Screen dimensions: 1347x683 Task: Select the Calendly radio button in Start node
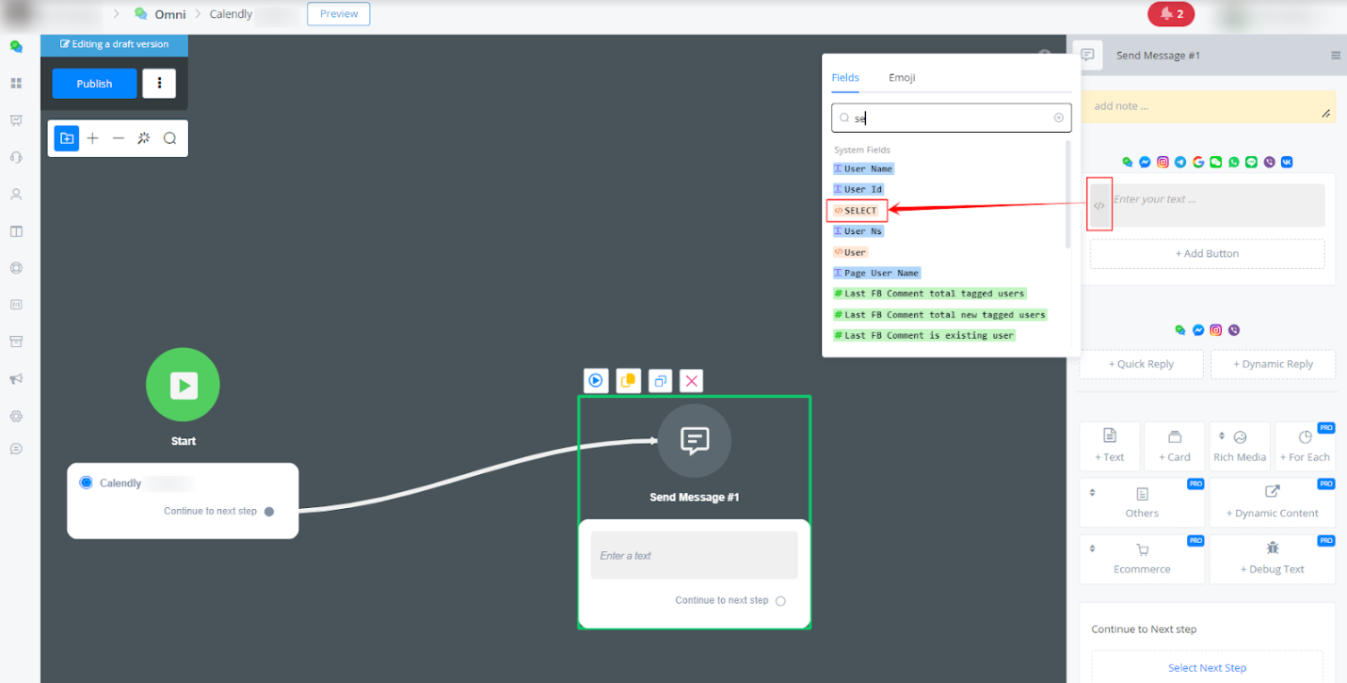86,483
